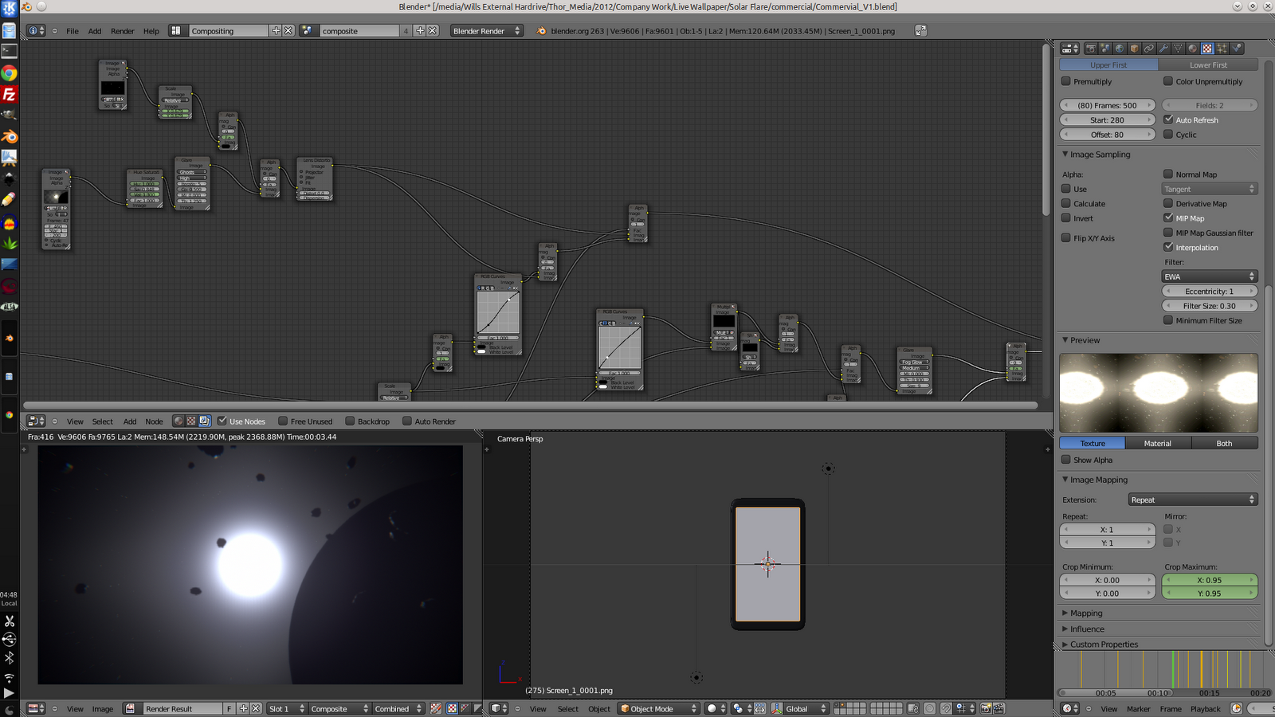The image size is (1275, 717).
Task: Click the Object constraints chain-link icon
Action: (x=1148, y=49)
